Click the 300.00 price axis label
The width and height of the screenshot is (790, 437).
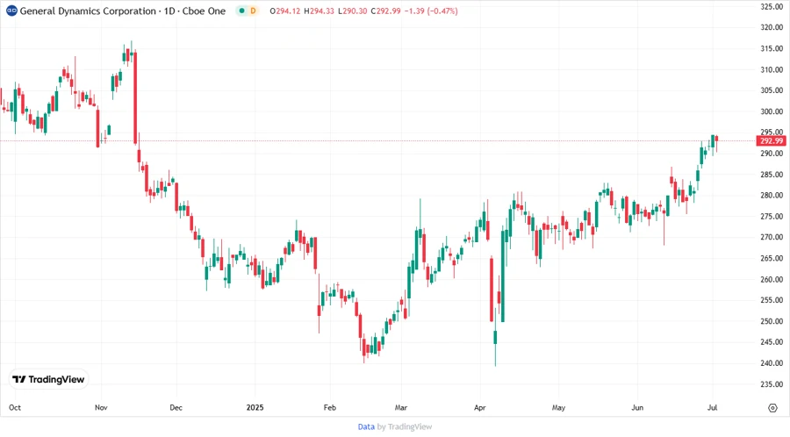coord(772,111)
